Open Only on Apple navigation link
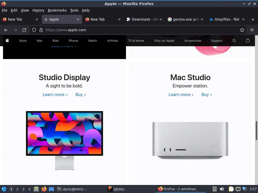 pos(164,41)
